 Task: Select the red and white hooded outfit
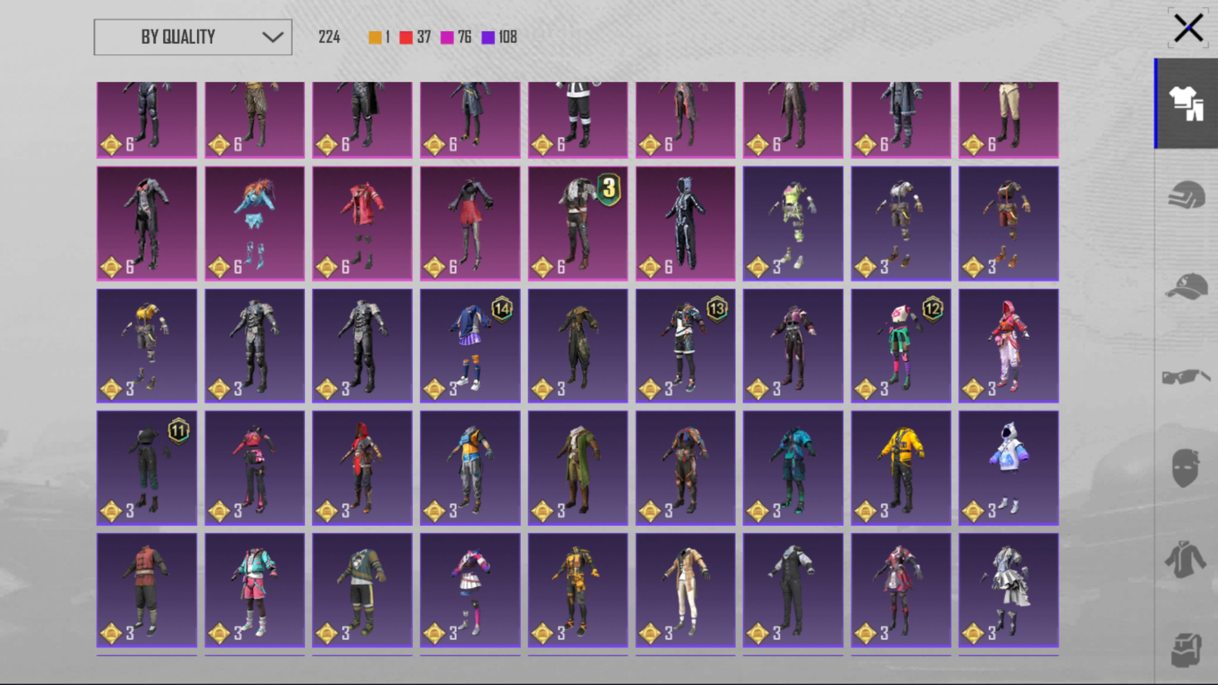pyautogui.click(x=1009, y=346)
